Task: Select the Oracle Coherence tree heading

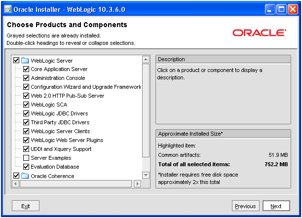Action: [x=52, y=176]
